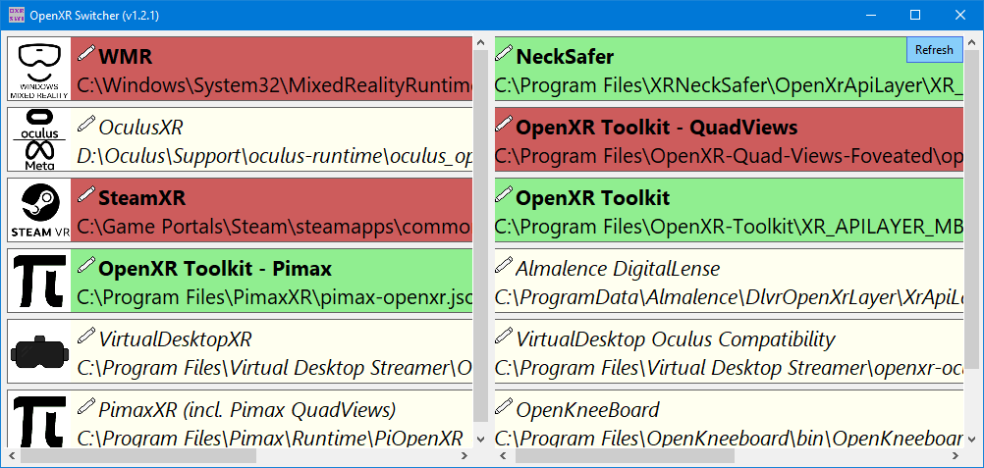The image size is (984, 468).
Task: Click the pencil icon next to Almalence DigitalLense
Action: point(504,265)
